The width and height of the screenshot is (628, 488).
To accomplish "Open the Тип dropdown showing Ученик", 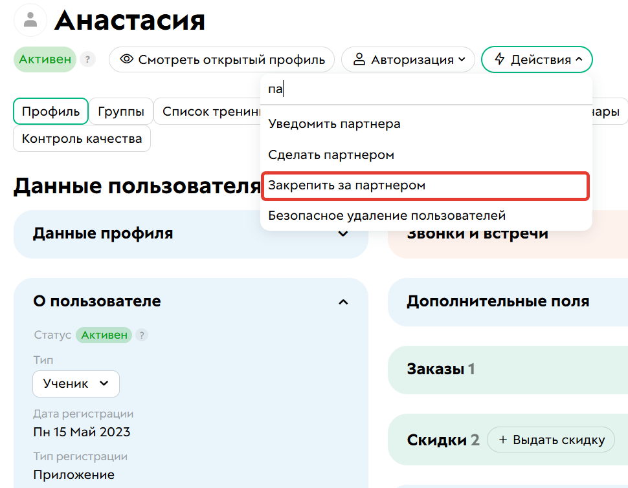I will click(x=76, y=383).
